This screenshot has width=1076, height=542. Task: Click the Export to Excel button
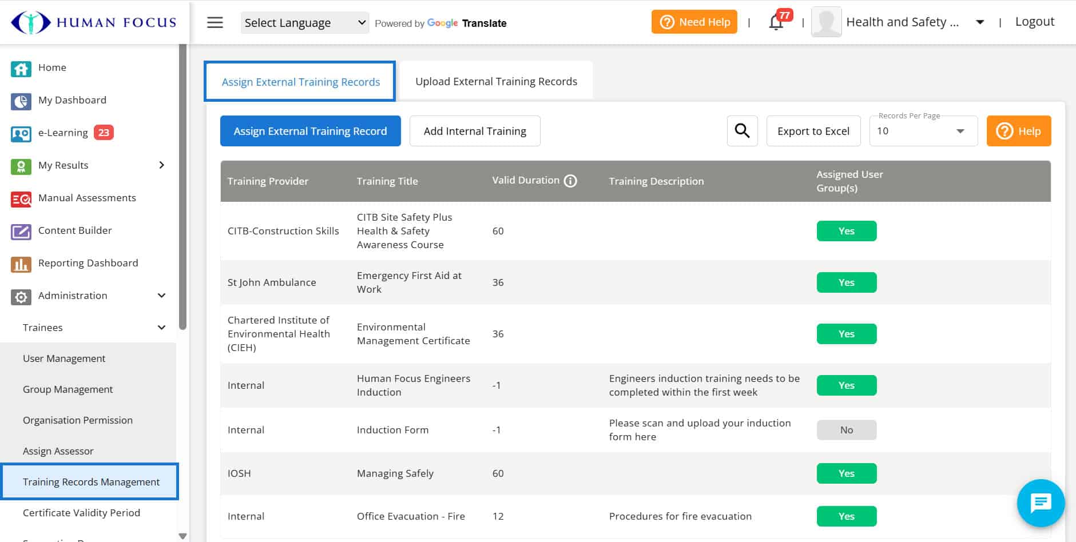click(813, 130)
